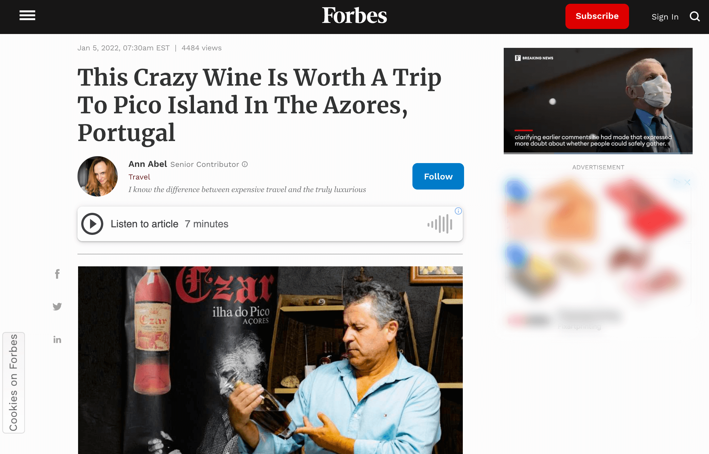
Task: Open the Travel category link
Action: pos(139,177)
